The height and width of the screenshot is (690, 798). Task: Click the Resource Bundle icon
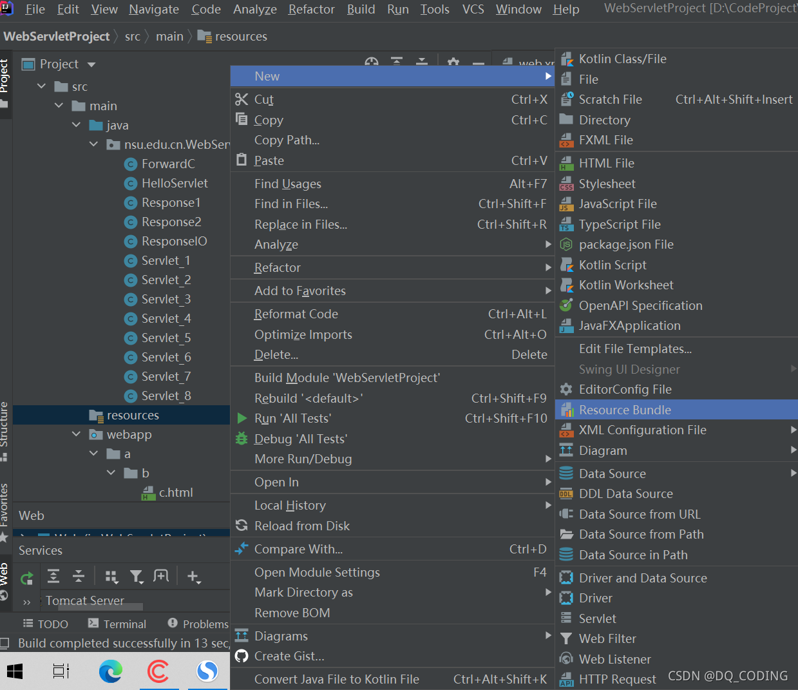tap(567, 410)
